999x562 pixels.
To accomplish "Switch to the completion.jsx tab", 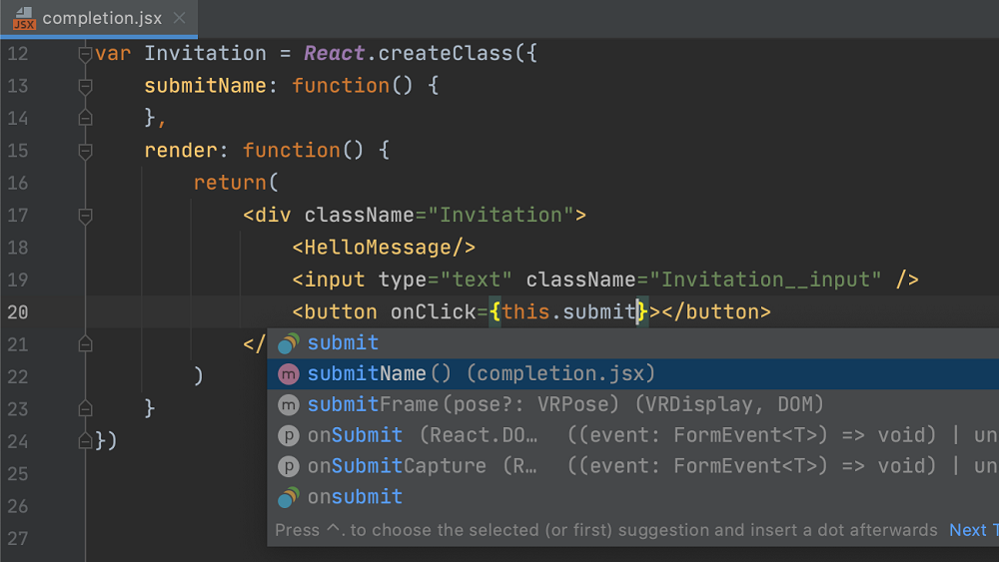I will (98, 18).
